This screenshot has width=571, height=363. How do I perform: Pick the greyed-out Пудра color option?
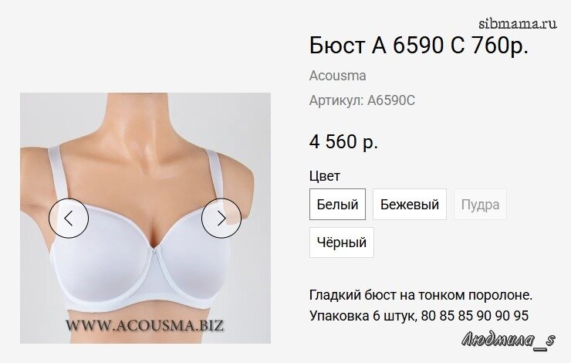480,205
